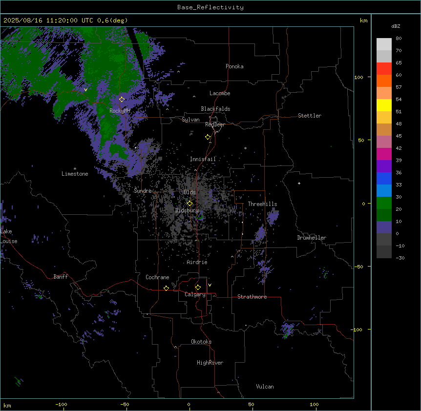421x411 pixels.
Task: Click the white plus marker north of Drumheller
Action: point(299,183)
